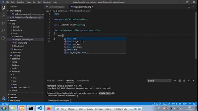This screenshot has width=198, height=111.
Task: Close the terminal panel
Action: point(193,81)
